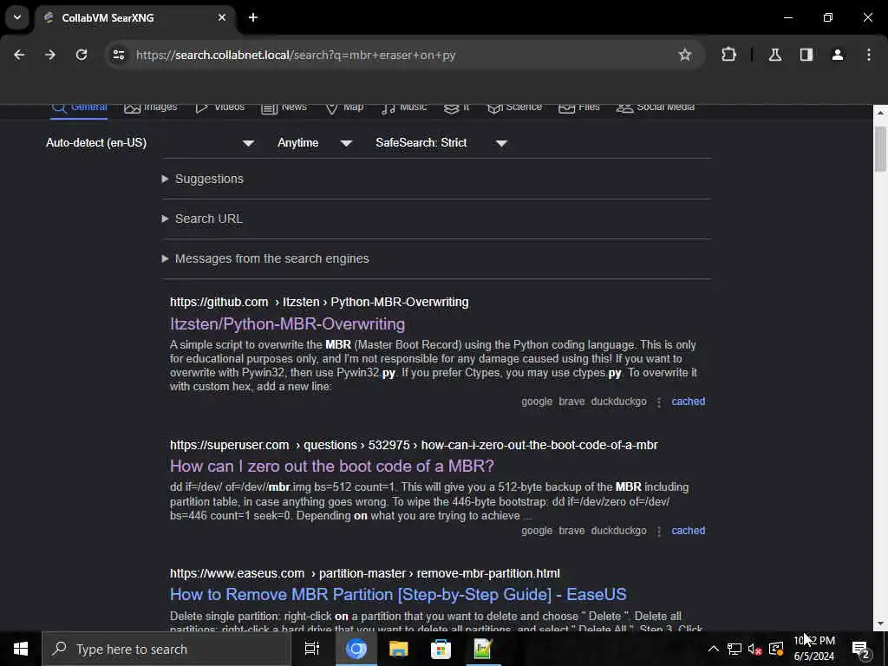The height and width of the screenshot is (666, 888).
Task: Switch to IT search category
Action: [x=456, y=107]
